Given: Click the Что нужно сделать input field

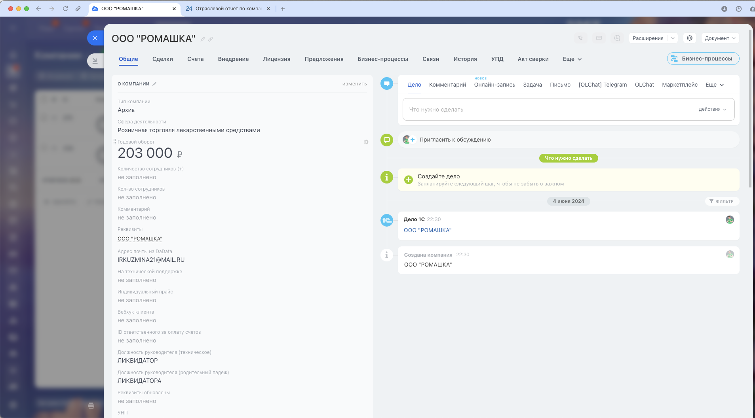Looking at the screenshot, I should 569,110.
